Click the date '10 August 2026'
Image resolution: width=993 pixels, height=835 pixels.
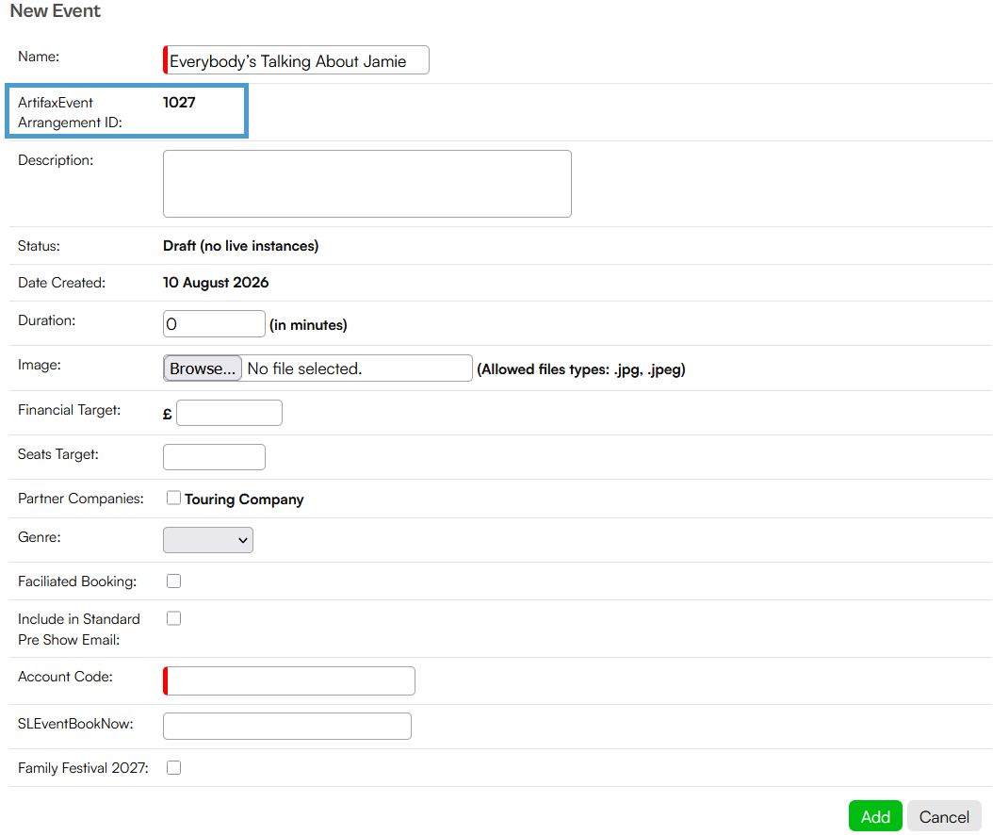click(x=216, y=283)
